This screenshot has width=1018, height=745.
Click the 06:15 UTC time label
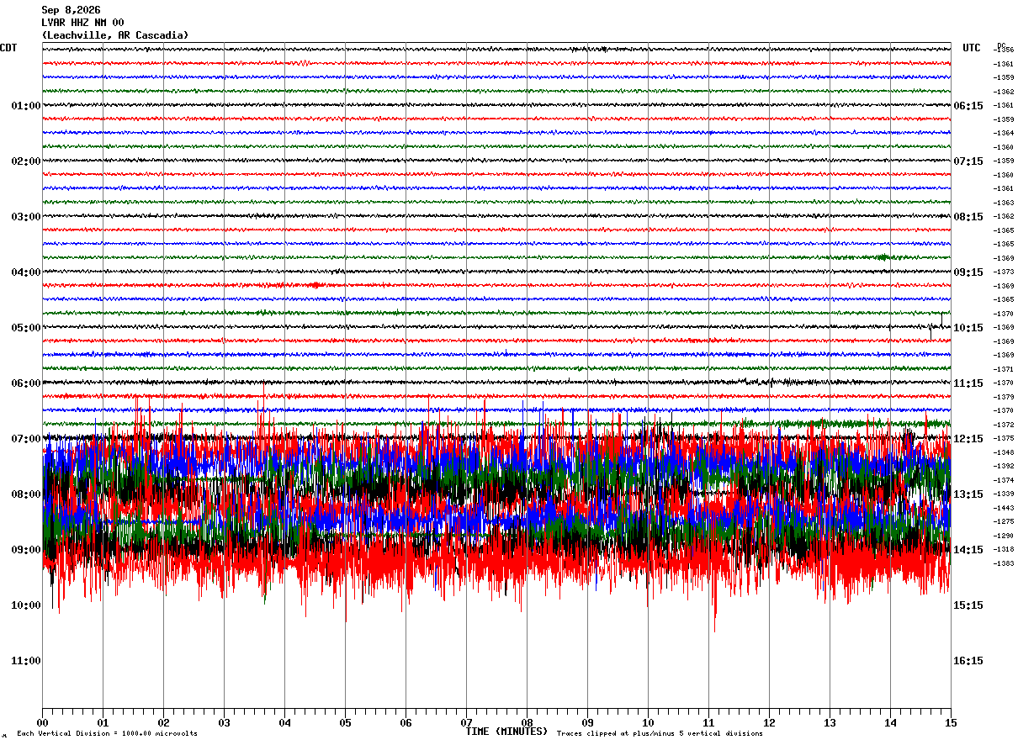[968, 106]
